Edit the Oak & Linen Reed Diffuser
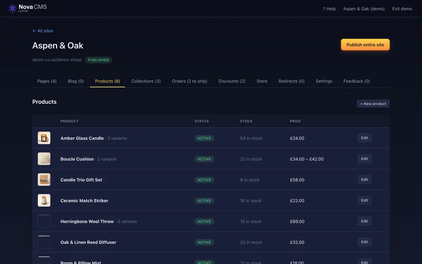This screenshot has height=264, width=422. (365, 242)
